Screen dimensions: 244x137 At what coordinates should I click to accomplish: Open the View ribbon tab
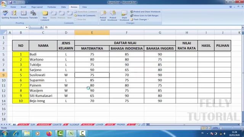point(84,7)
